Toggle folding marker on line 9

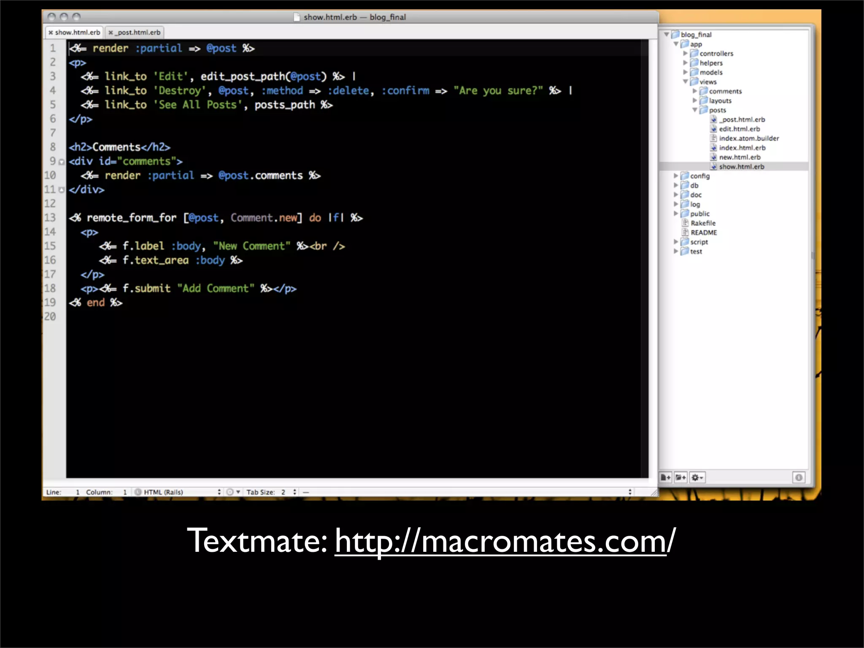click(62, 162)
